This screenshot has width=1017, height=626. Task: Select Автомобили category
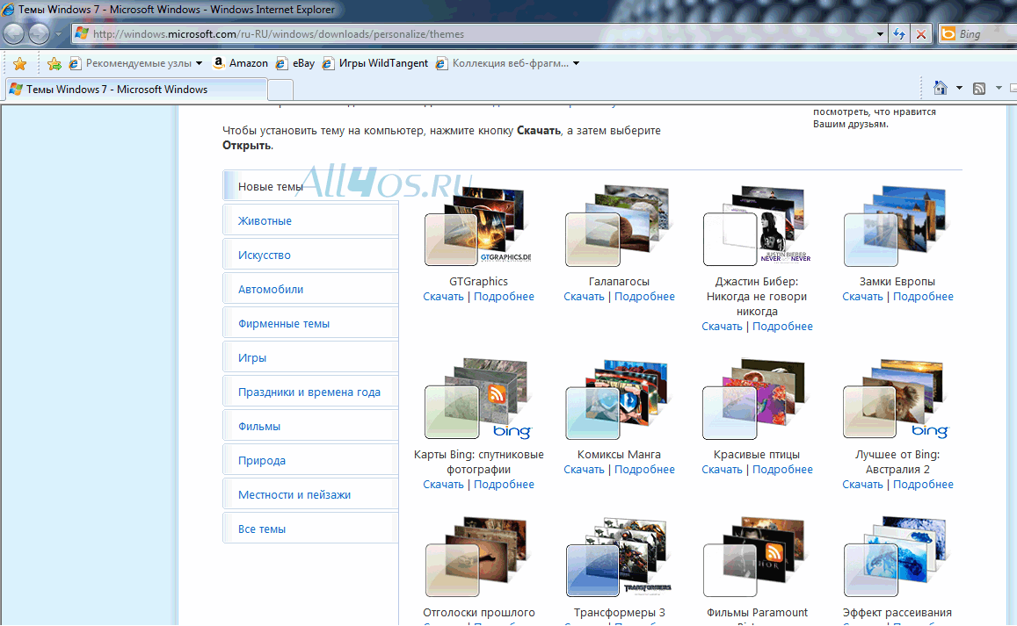click(x=311, y=290)
